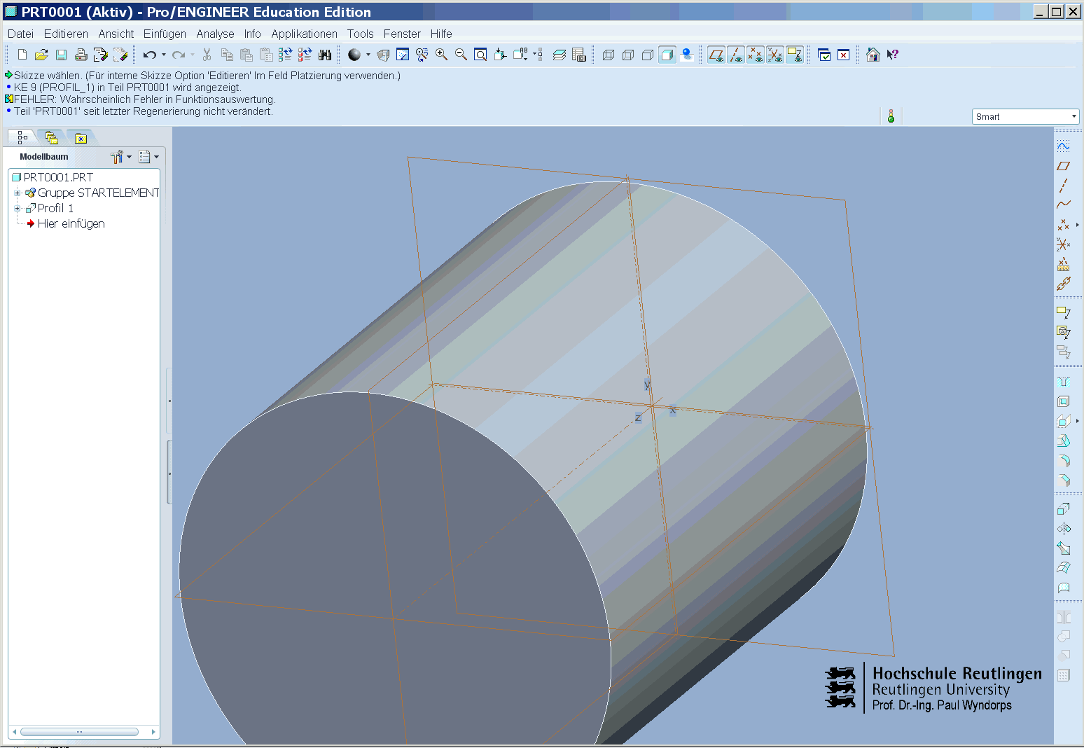1084x748 pixels.
Task: Switch to Wireframe display mode
Action: point(609,55)
